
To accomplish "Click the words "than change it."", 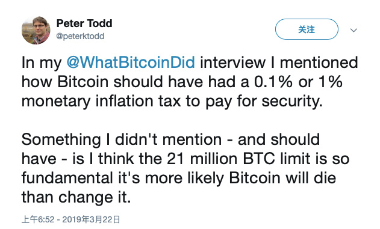I will (x=76, y=197).
